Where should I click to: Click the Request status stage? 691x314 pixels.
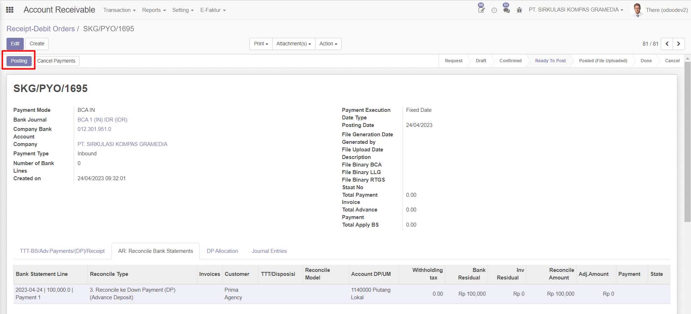point(454,61)
